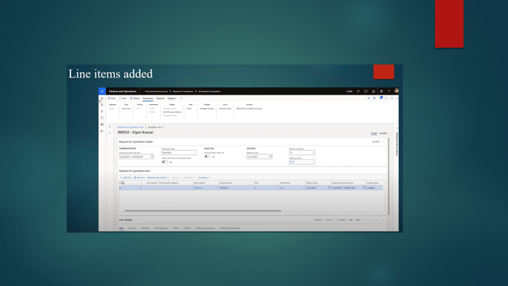Click Copy from in ribbon
The height and width of the screenshot is (286, 508).
(x=126, y=109)
